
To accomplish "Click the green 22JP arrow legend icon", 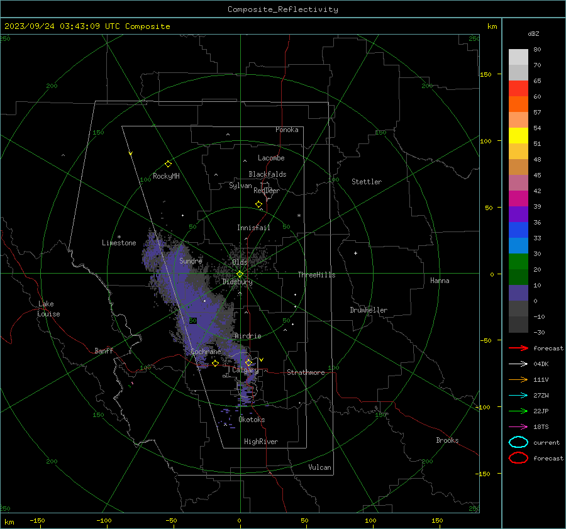I will click(x=518, y=411).
